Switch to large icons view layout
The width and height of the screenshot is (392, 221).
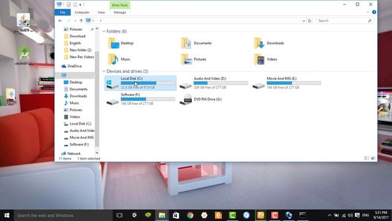click(x=373, y=158)
